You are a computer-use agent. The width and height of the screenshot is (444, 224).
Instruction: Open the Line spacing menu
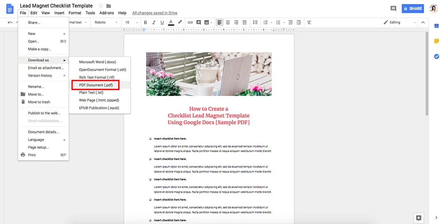click(255, 22)
